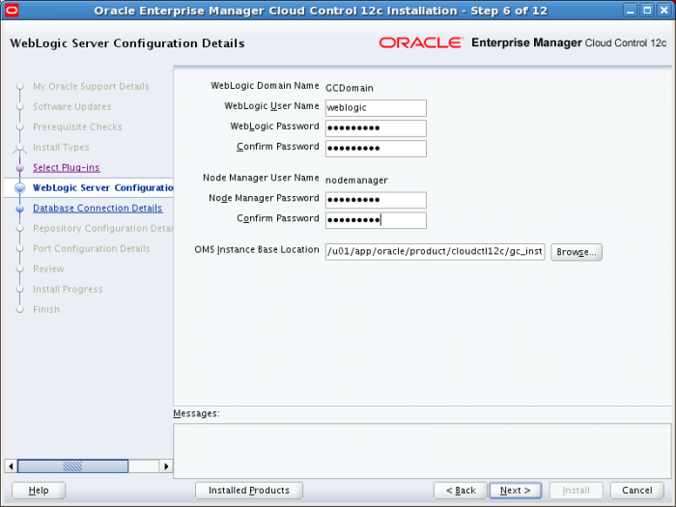Click inside the Messages text area

[x=422, y=451]
